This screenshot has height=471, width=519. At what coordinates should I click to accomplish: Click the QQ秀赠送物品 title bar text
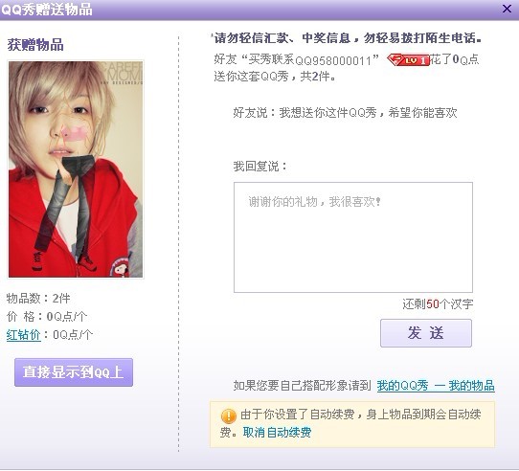[x=47, y=10]
